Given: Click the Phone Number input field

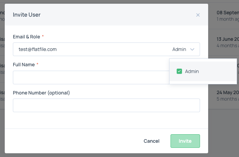Looking at the screenshot, I should coord(106,105).
